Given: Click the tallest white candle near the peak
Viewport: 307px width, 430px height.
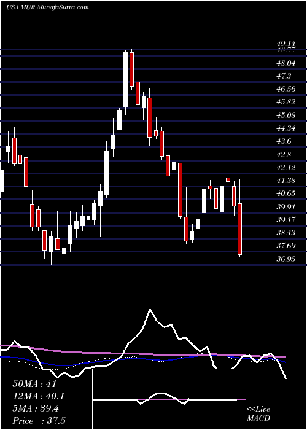Looking at the screenshot, I should [x=125, y=79].
